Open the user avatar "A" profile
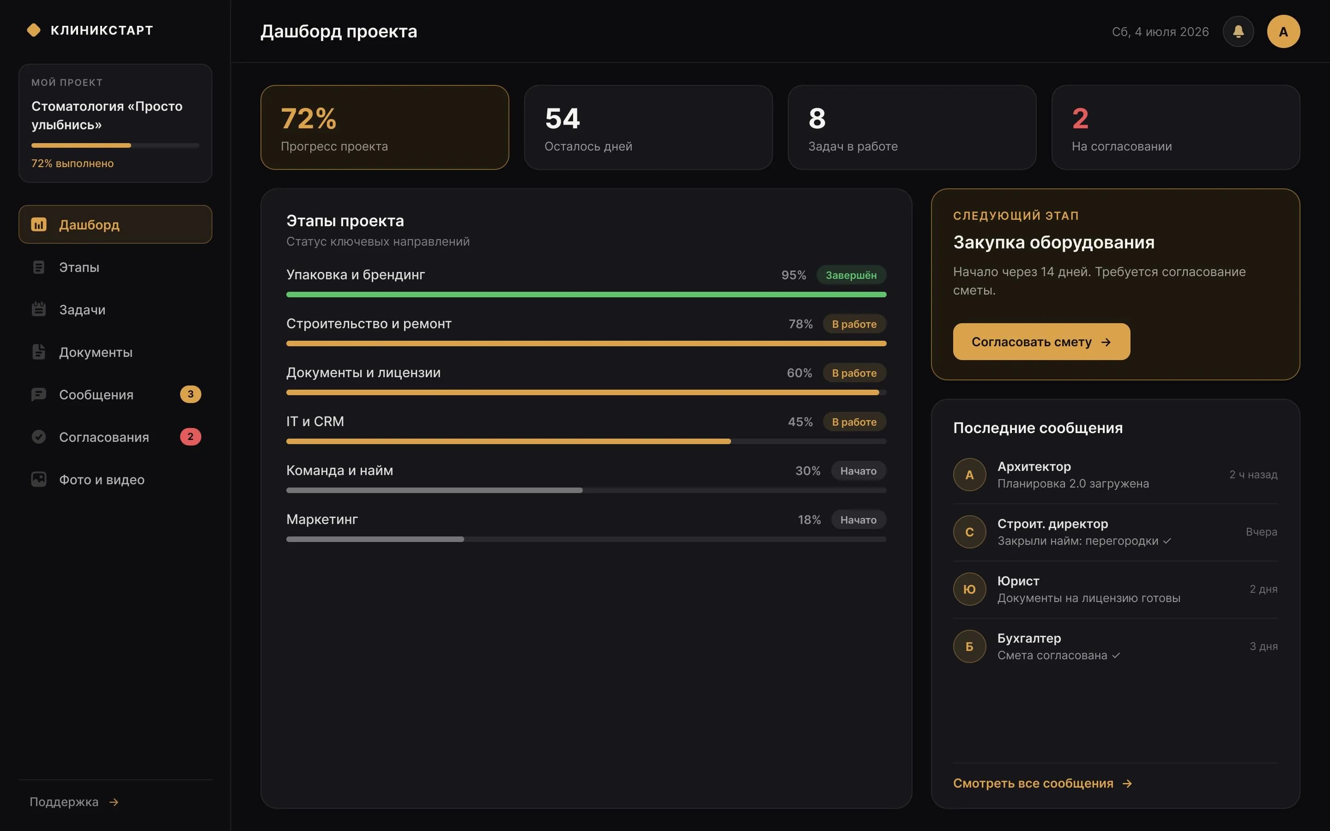The image size is (1330, 831). [1283, 31]
